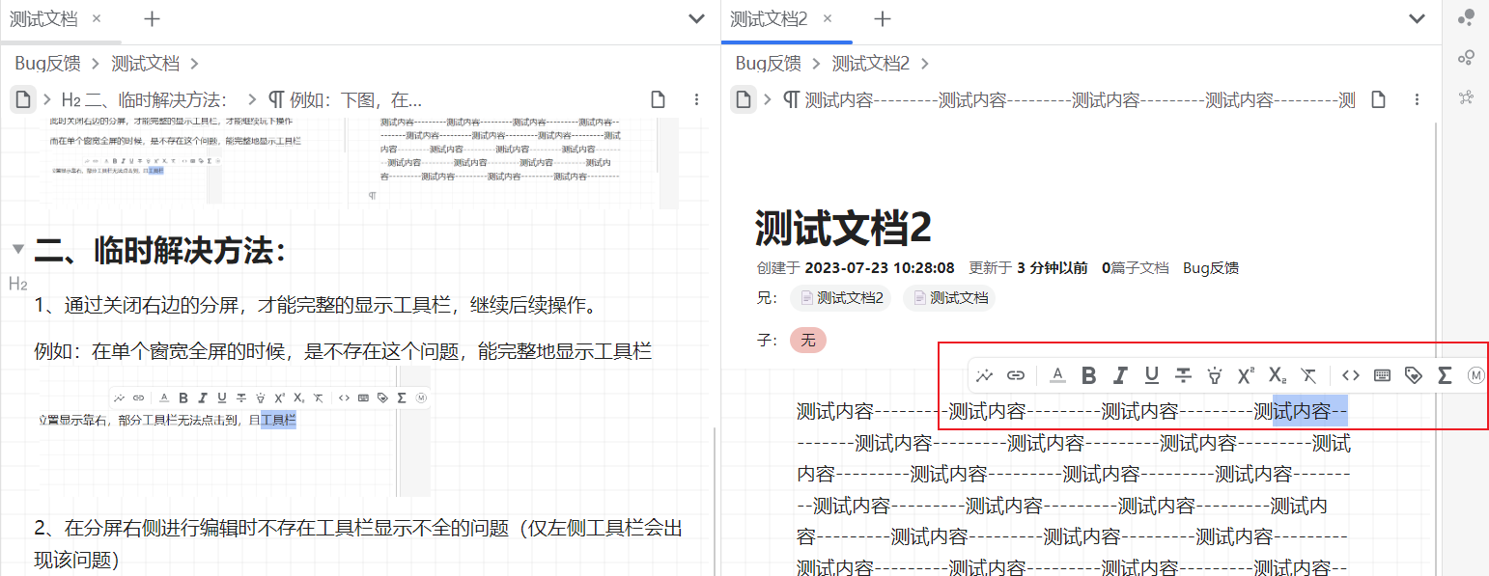Expand arrow after 测试文档2 in right path
Screen dimensions: 1489x576
pyautogui.click(x=925, y=64)
